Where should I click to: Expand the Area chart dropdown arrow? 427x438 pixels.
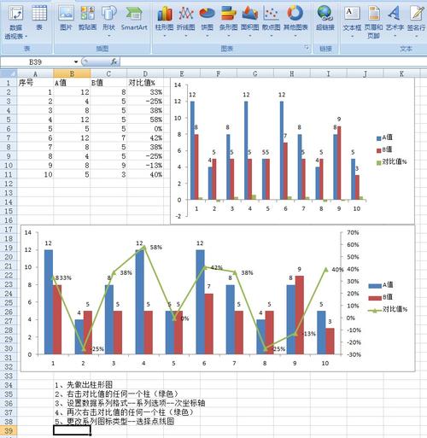click(249, 36)
